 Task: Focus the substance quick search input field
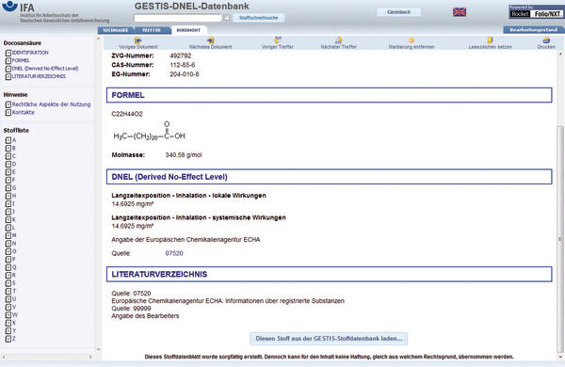(x=178, y=18)
